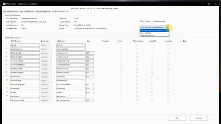Click the No of Columns value 15
221x124 pixels.
pos(22,25)
